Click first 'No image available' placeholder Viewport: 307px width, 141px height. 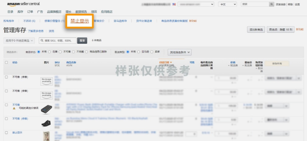[46, 81]
